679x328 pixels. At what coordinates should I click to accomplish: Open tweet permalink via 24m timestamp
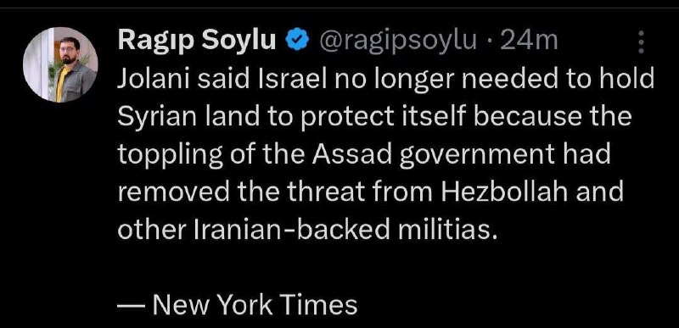[x=528, y=41]
